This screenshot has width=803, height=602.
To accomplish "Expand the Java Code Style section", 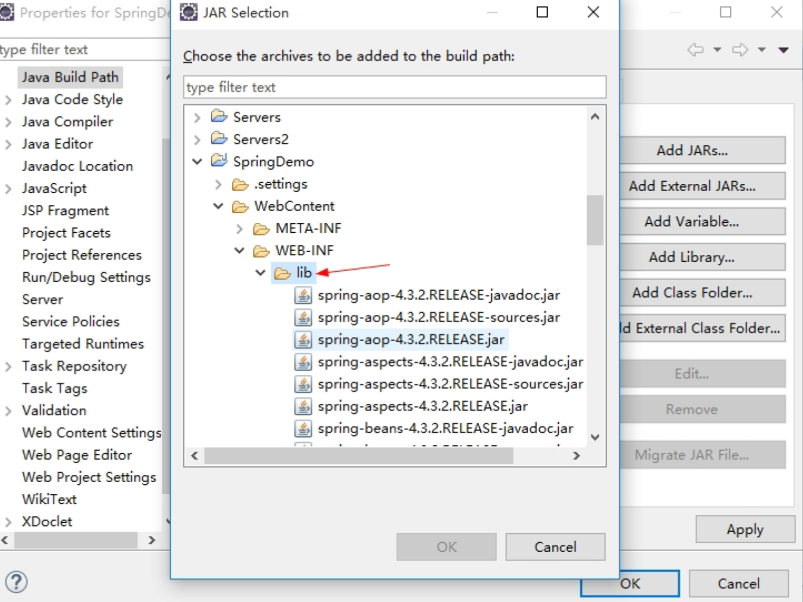I will 8,99.
